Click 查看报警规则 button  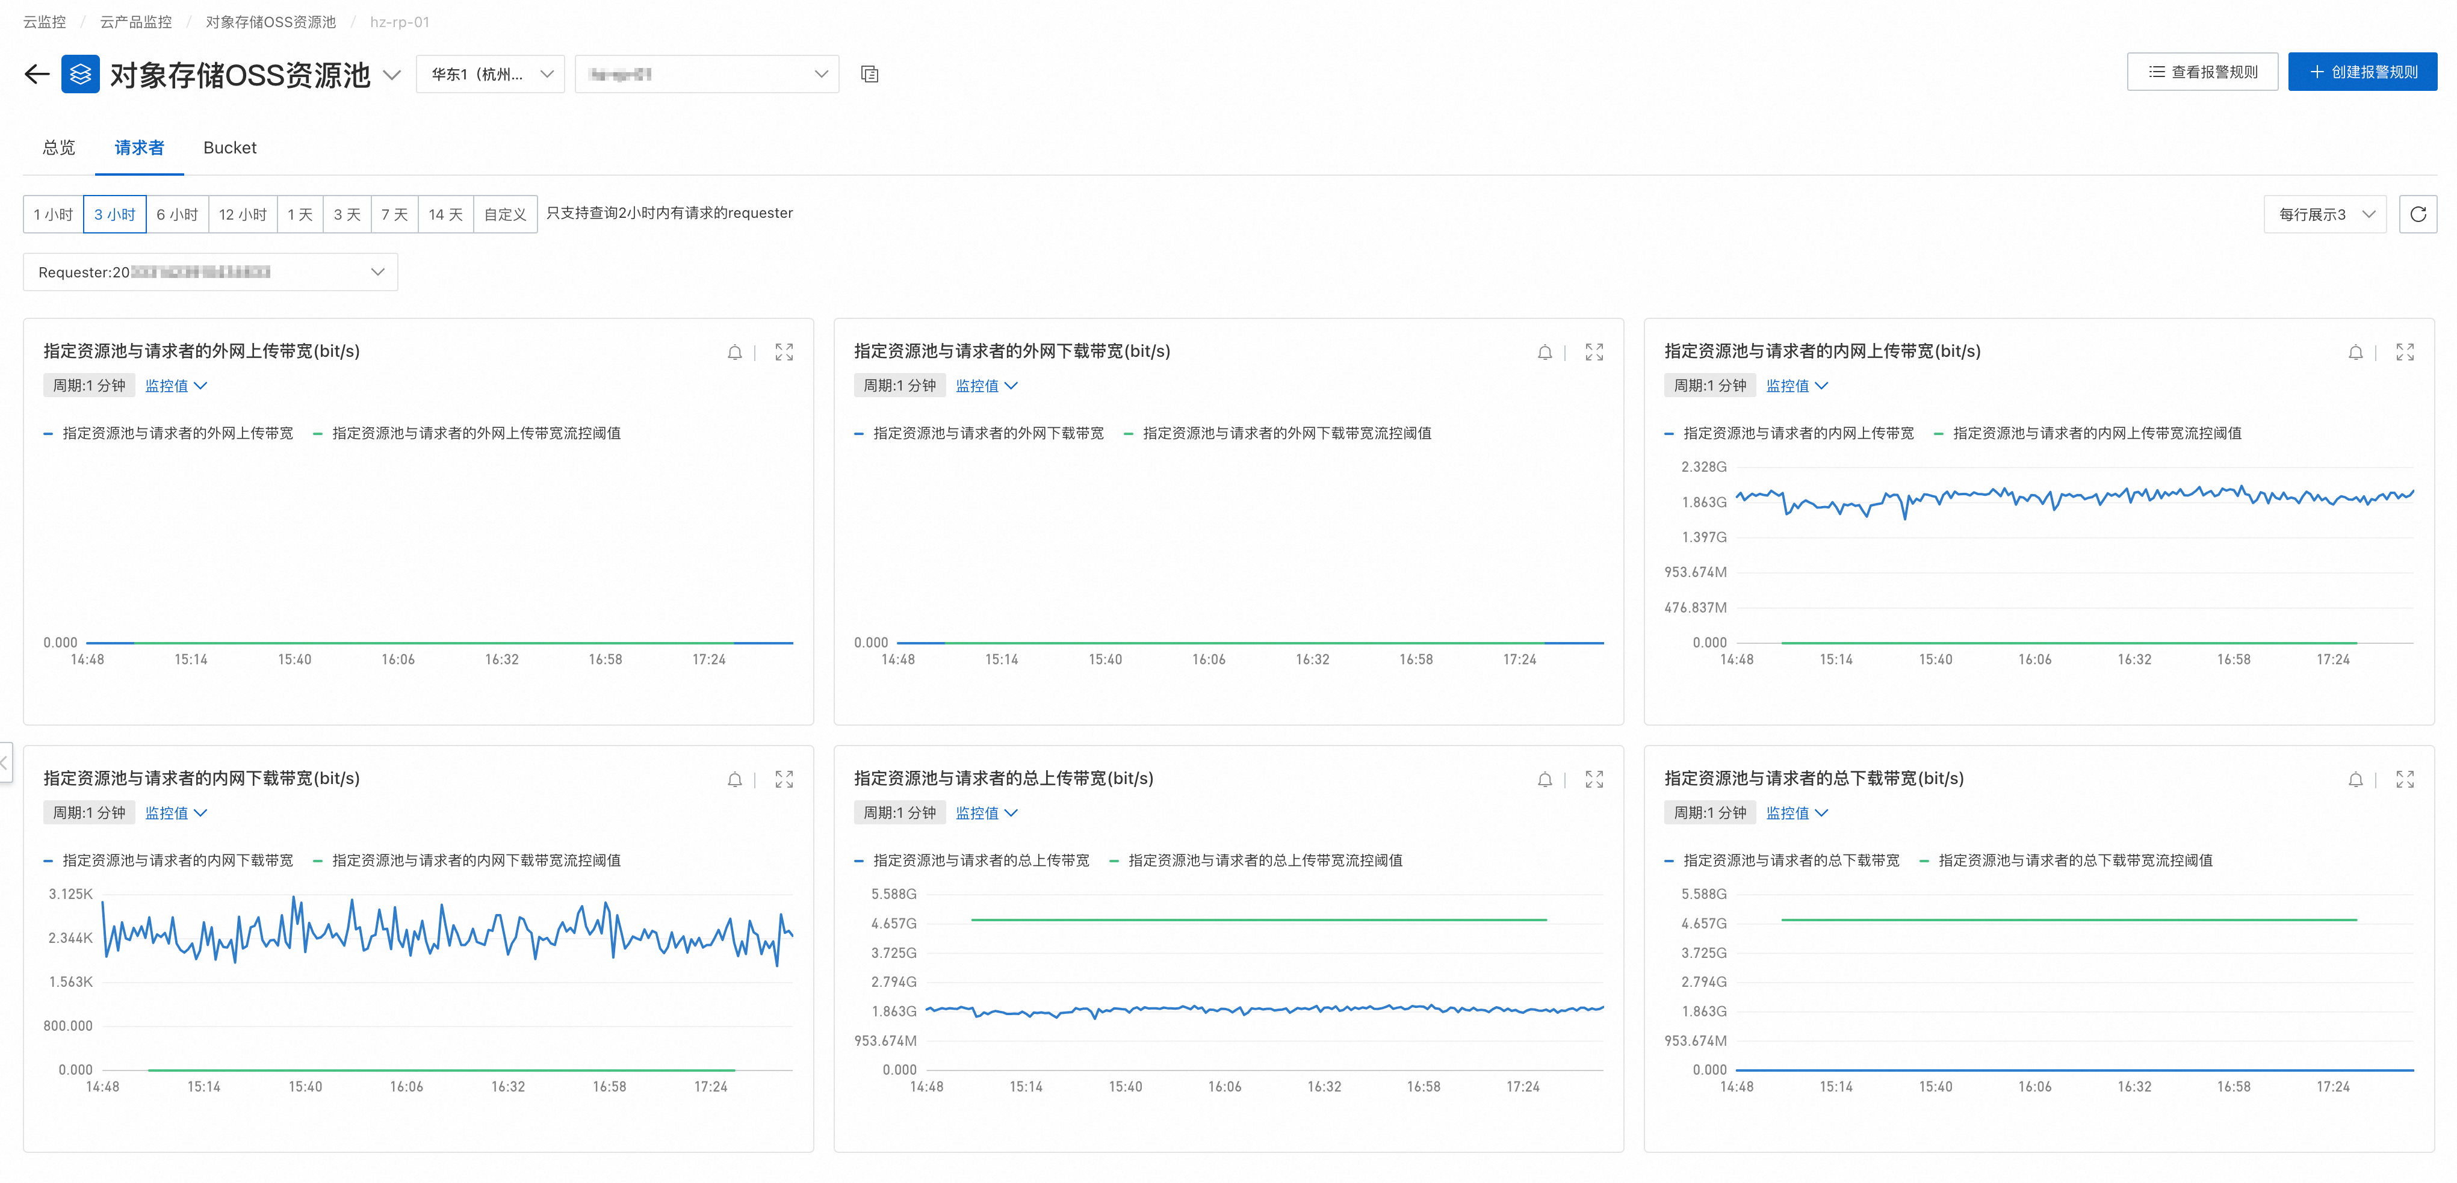click(x=2202, y=72)
